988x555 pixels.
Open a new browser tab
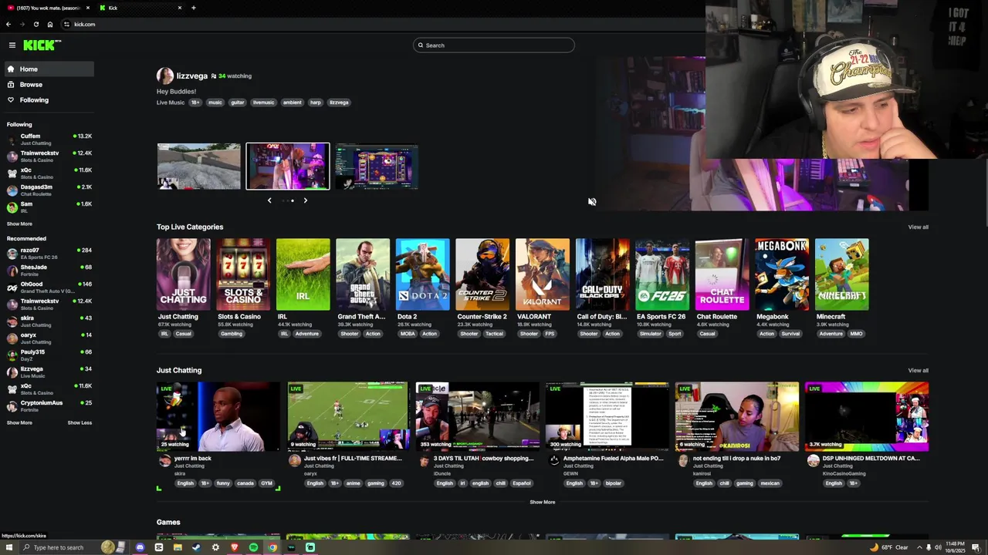click(x=194, y=8)
